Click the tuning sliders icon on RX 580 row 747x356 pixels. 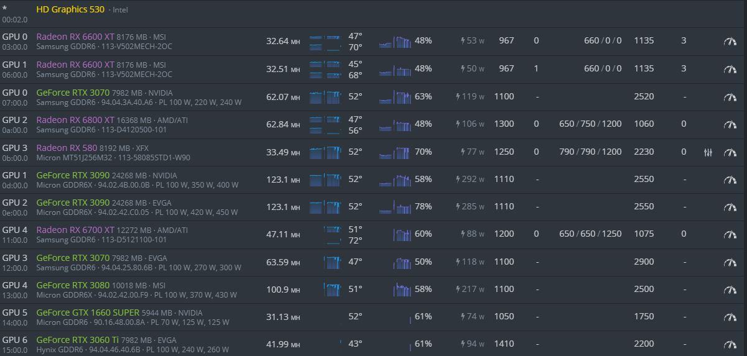click(x=708, y=152)
